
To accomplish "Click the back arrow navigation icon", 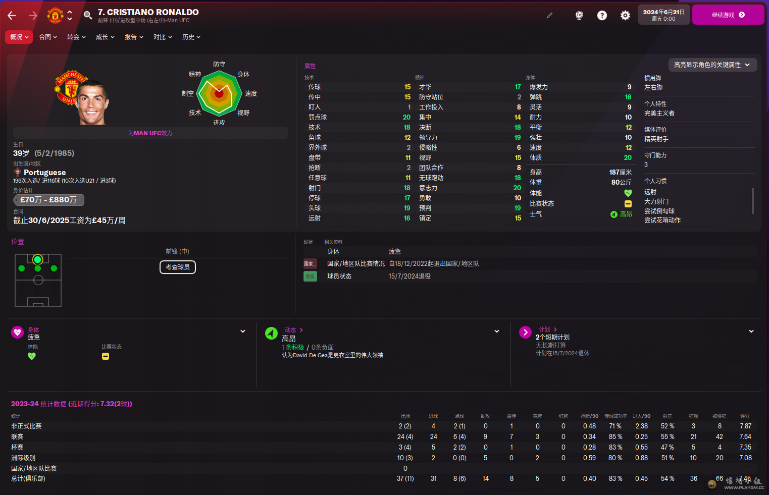I will 12,16.
